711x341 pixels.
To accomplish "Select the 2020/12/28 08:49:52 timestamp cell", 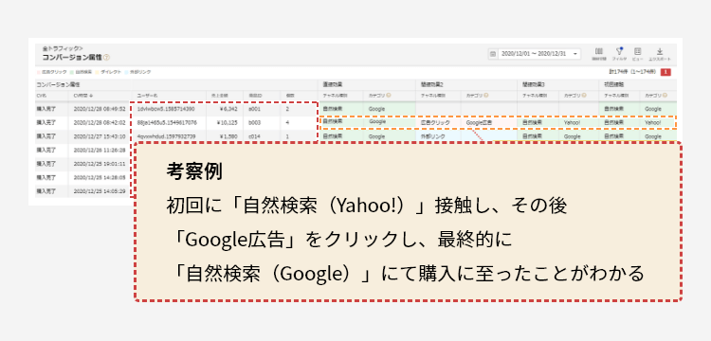I will [x=100, y=109].
